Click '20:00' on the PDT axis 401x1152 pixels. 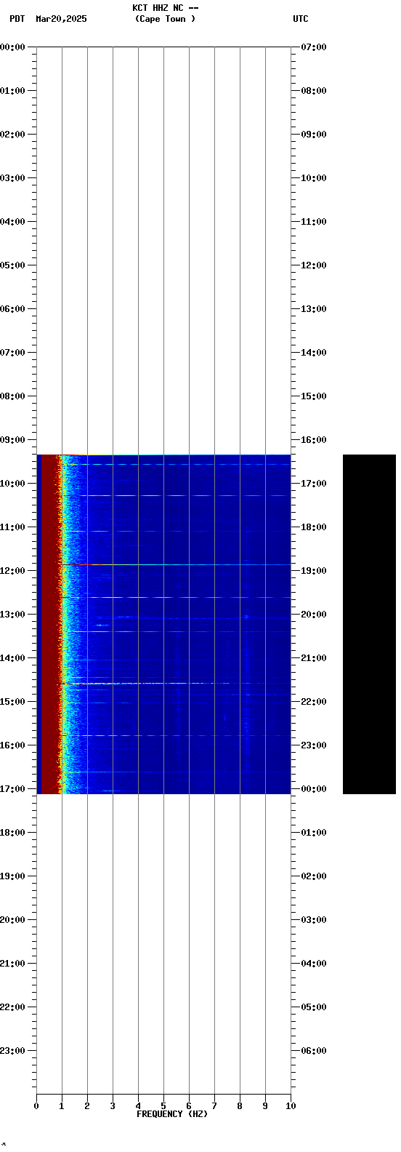[x=12, y=920]
